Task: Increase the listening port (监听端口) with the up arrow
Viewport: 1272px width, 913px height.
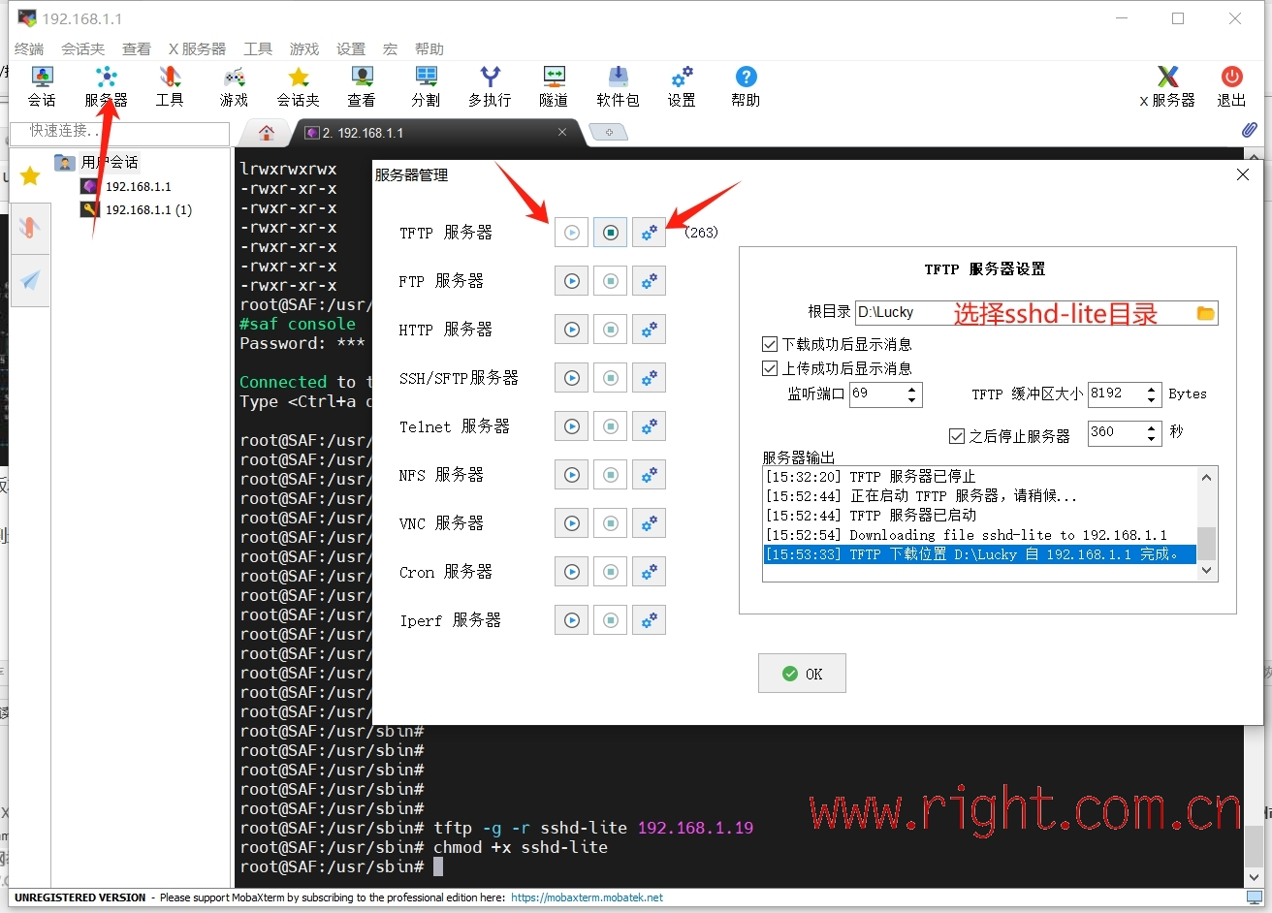Action: [911, 390]
